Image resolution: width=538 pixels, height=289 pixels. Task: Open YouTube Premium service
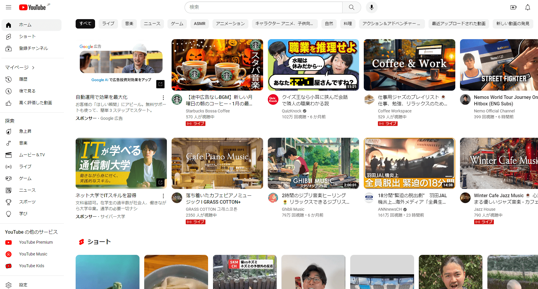[x=31, y=242]
